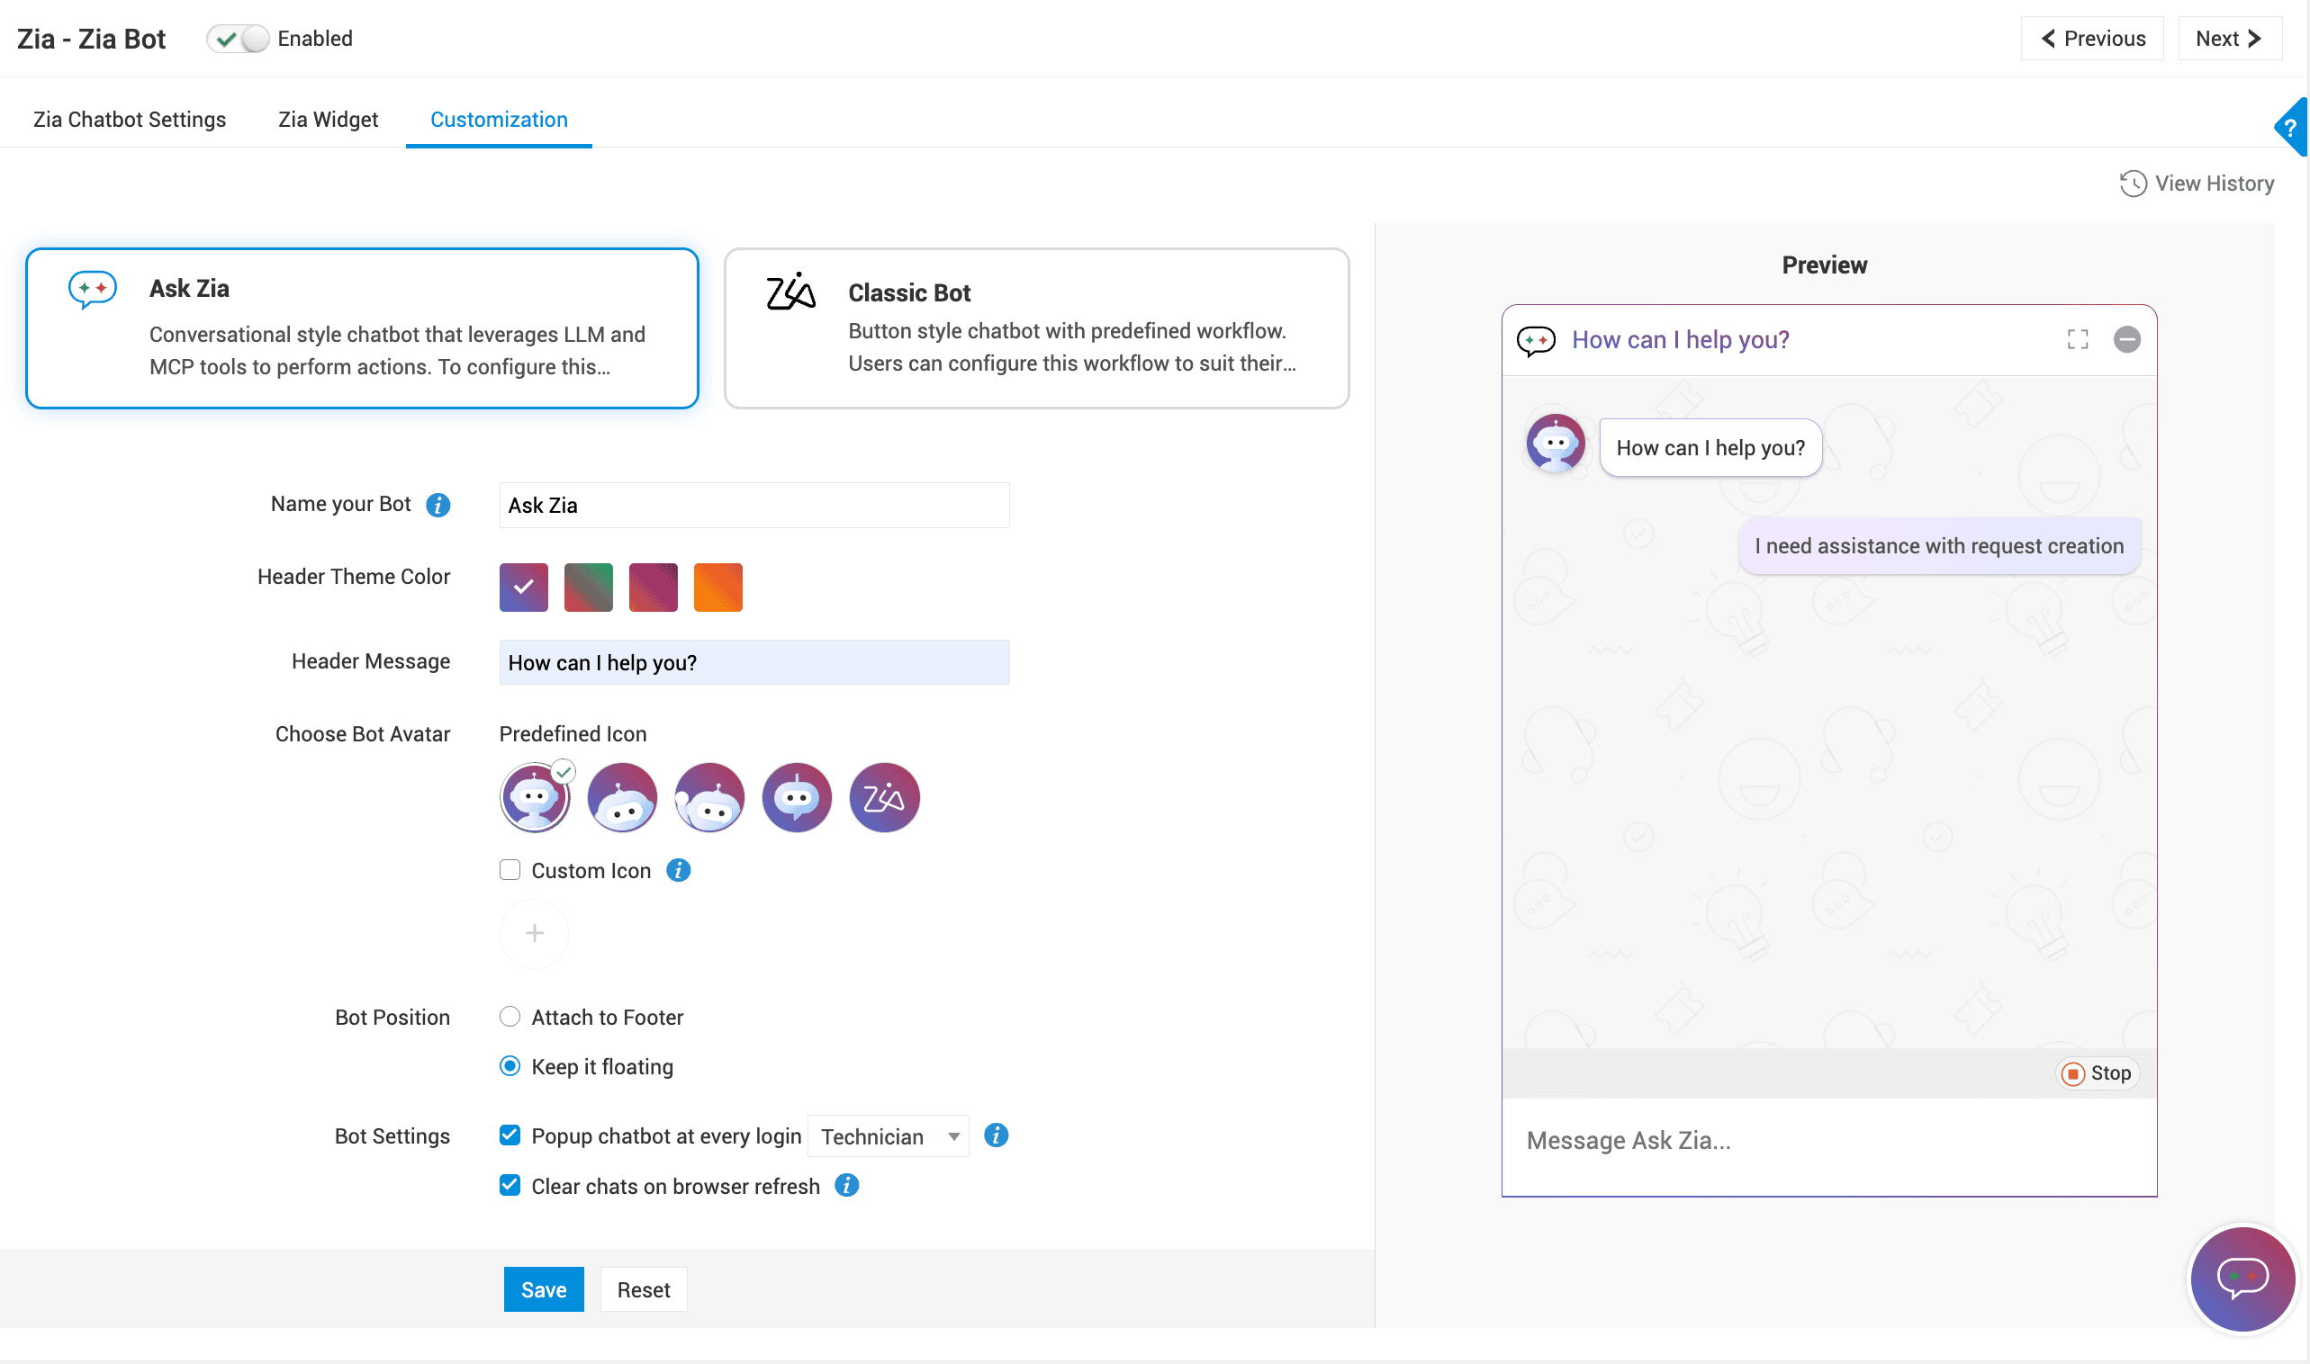Open the blue help question mark tab
The width and height of the screenshot is (2310, 1364).
pos(2292,128)
